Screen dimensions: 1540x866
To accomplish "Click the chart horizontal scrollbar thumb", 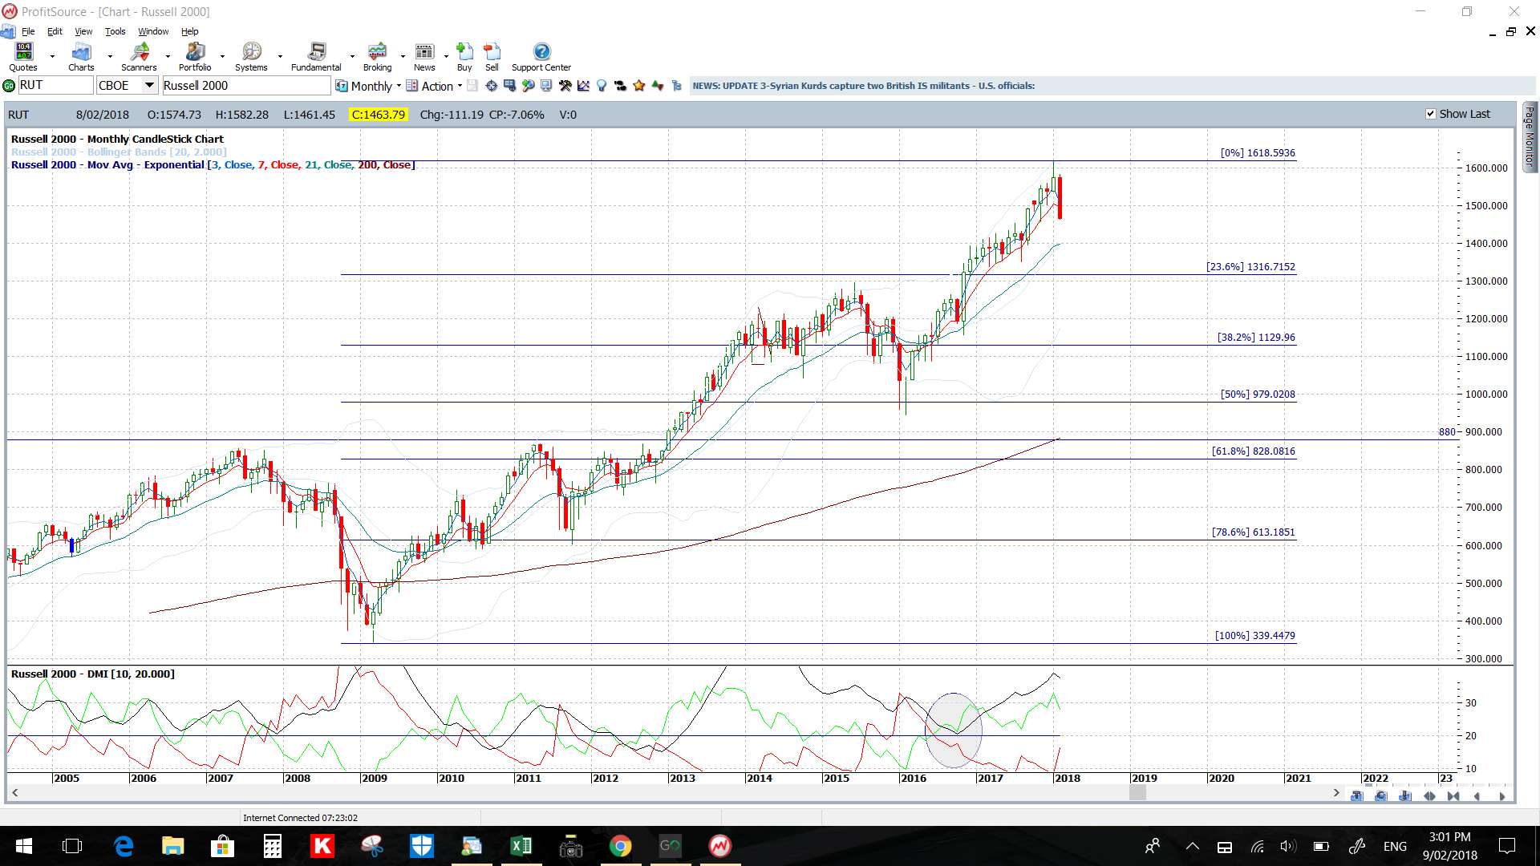I will point(1137,793).
